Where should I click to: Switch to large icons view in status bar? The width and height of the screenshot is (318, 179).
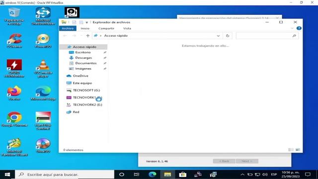coord(298,150)
